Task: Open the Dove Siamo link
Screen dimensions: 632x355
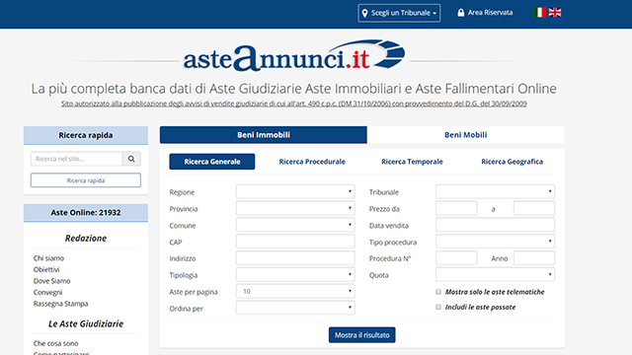Action: (52, 281)
